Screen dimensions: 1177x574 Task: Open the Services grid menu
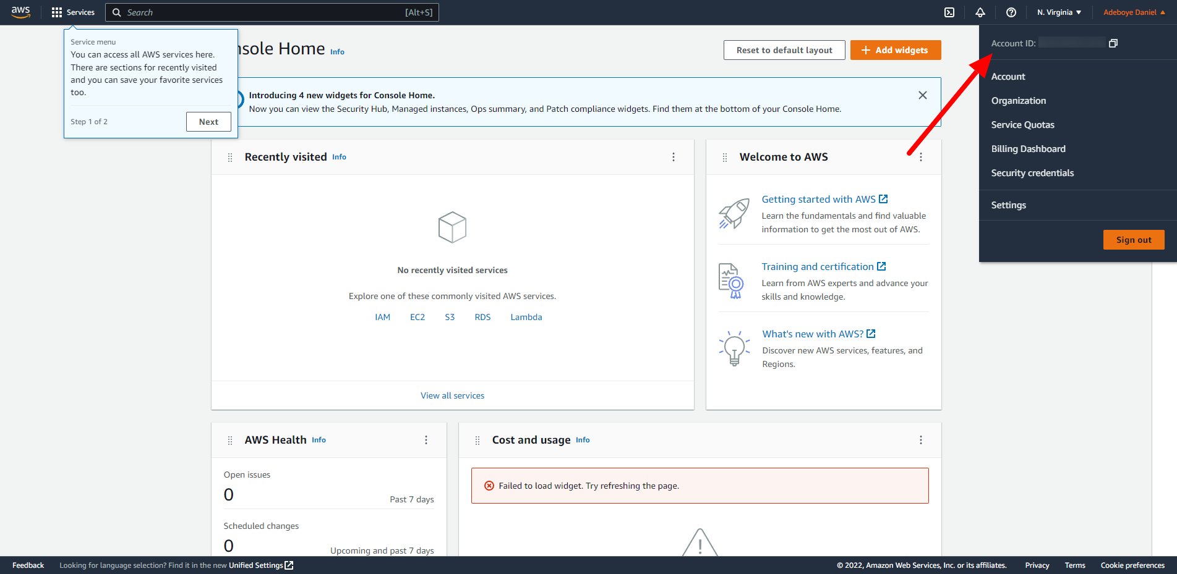[x=73, y=12]
